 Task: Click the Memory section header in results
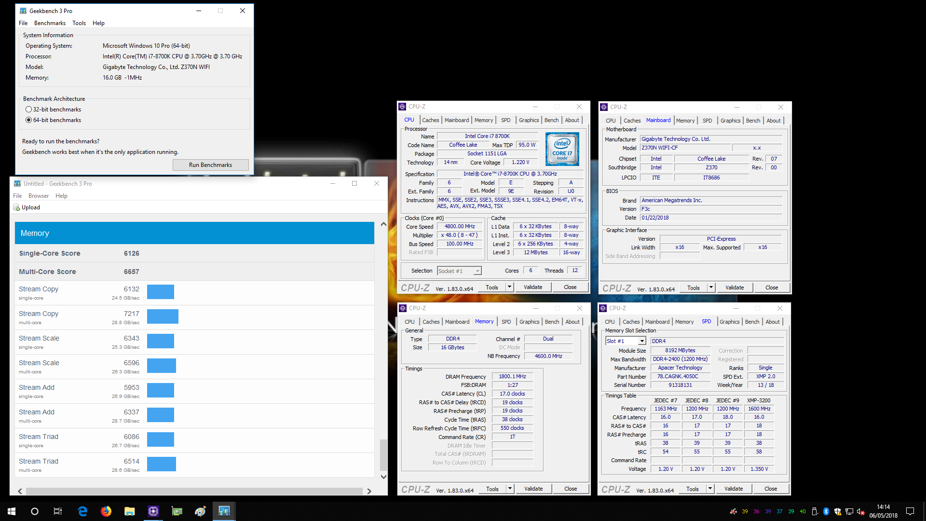[x=194, y=233]
